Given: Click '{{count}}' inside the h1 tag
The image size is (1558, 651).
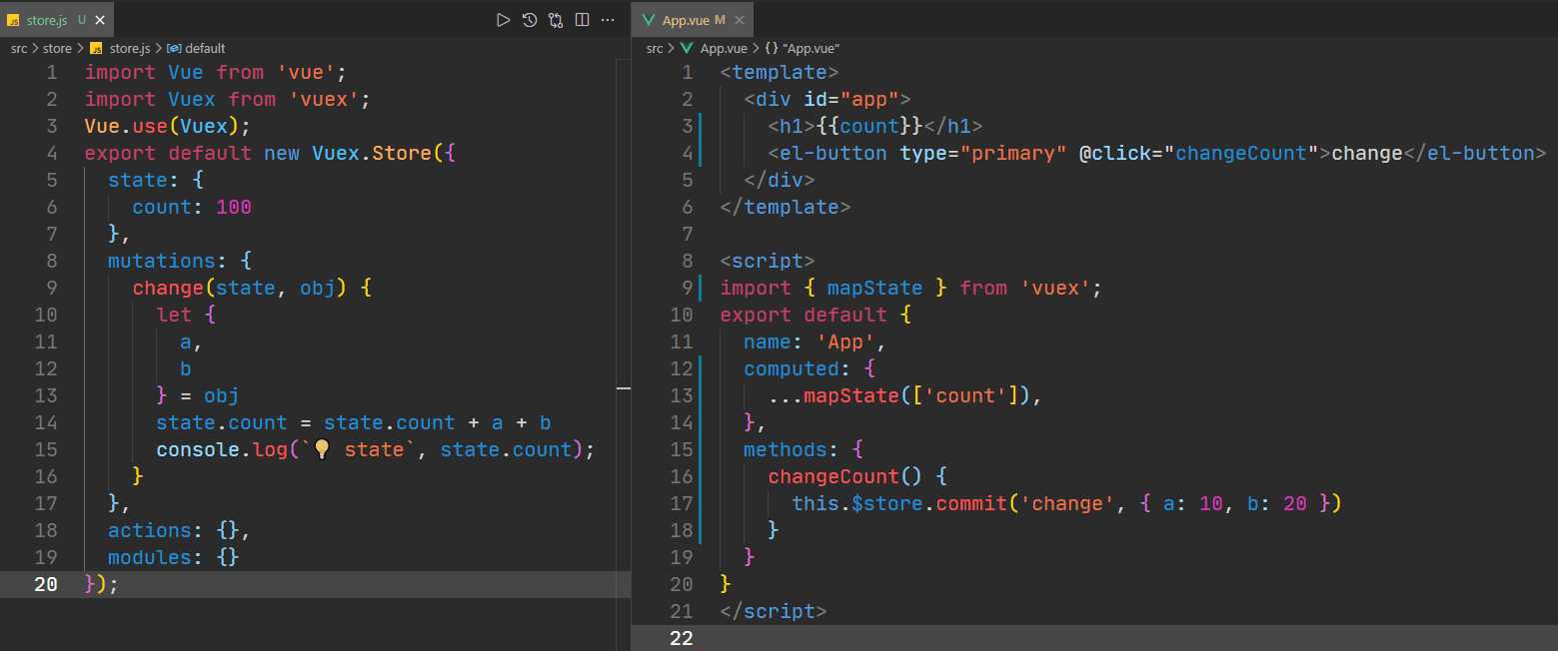Looking at the screenshot, I should point(869,126).
